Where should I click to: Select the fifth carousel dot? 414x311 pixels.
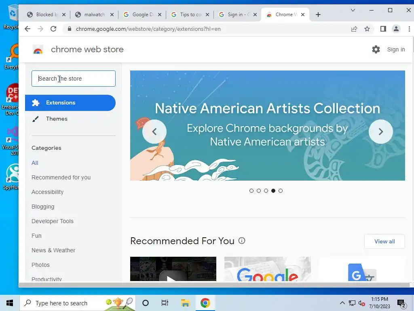click(x=281, y=191)
